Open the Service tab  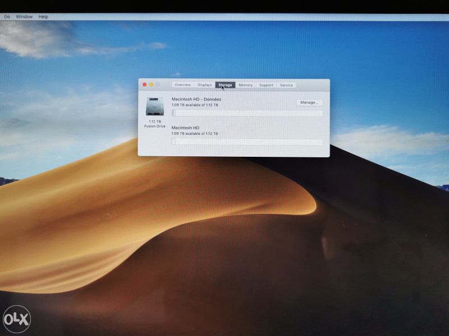pos(286,85)
